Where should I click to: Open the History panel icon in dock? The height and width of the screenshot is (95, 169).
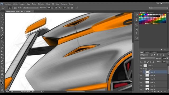tap(137, 15)
